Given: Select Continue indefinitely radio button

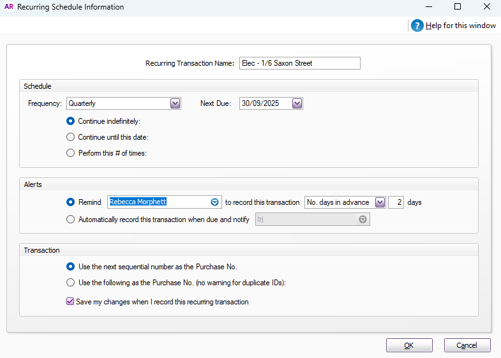Looking at the screenshot, I should click(71, 121).
